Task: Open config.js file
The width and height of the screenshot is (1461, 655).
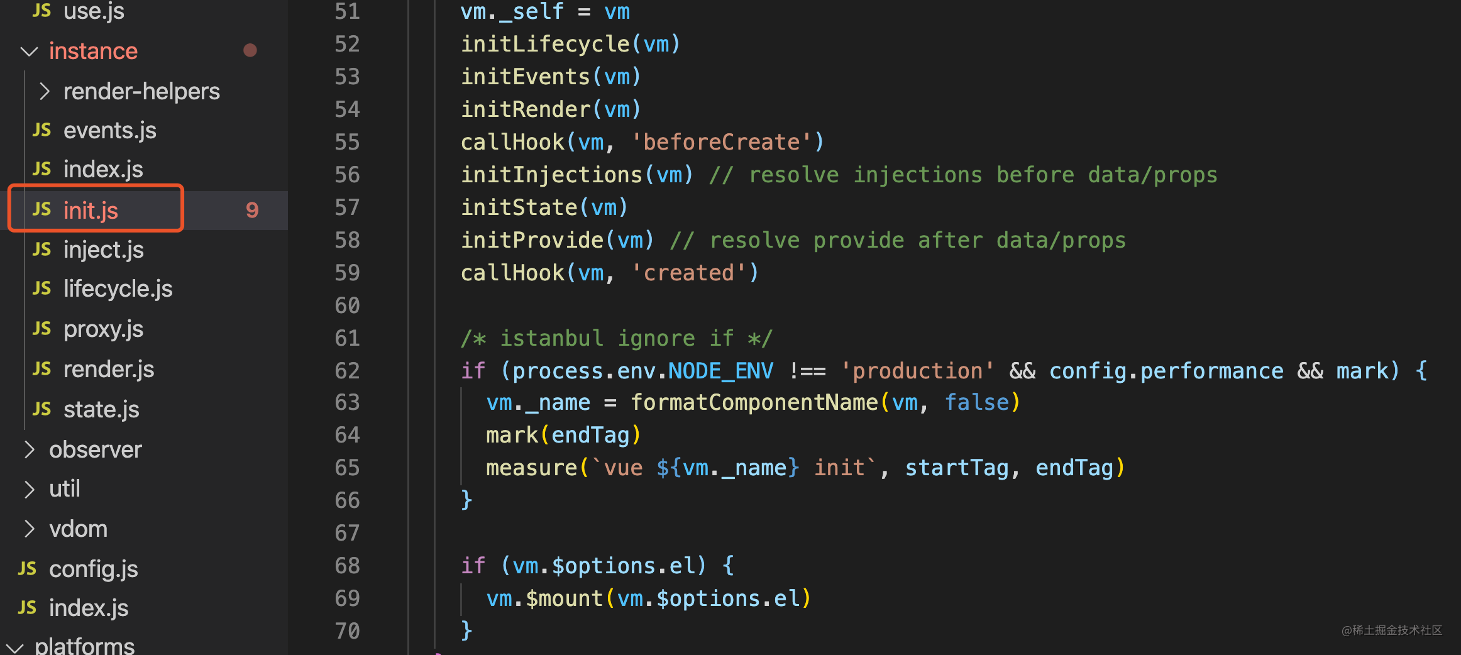Action: 94,570
